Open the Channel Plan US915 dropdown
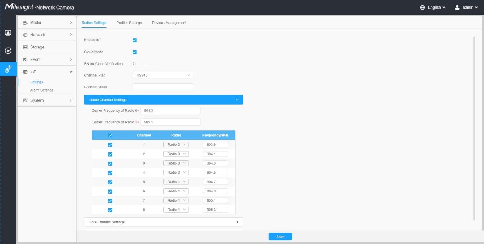 click(x=163, y=75)
